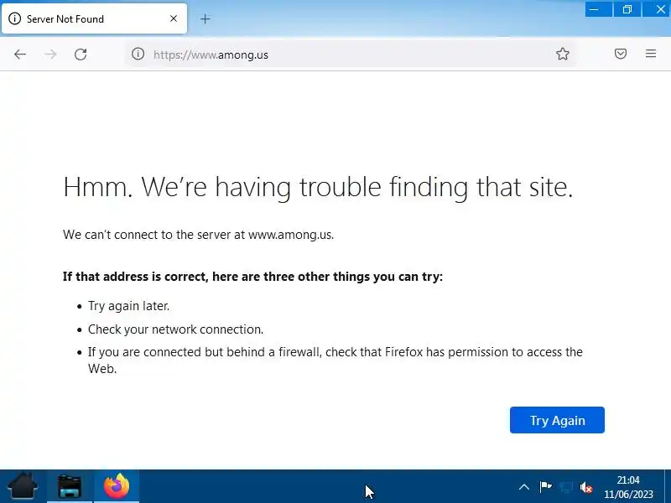Select the Server Not Found tab
Screen dimensions: 671x503
click(x=84, y=18)
